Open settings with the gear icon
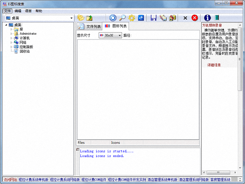The height and width of the screenshot is (184, 245). (x=131, y=18)
